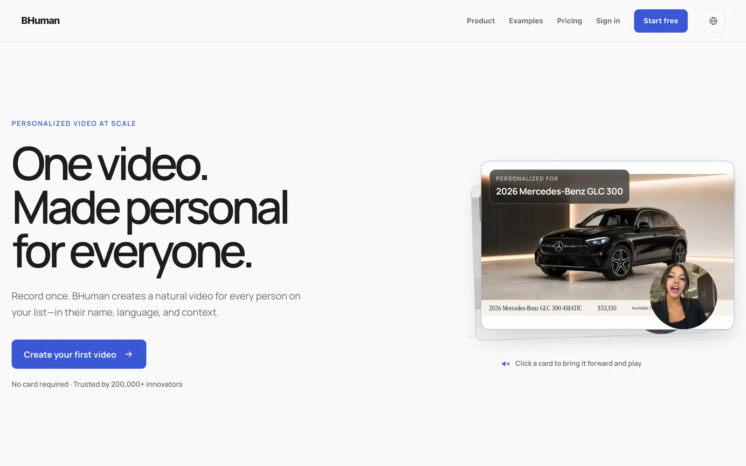This screenshot has height=466, width=746.
Task: Open the Product menu item
Action: point(481,21)
